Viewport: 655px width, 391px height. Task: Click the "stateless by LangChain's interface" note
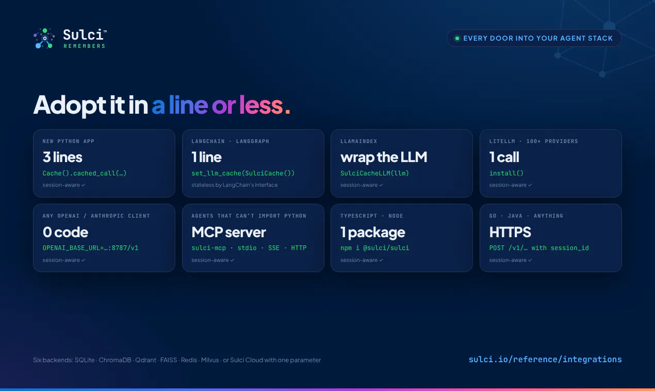tap(235, 185)
